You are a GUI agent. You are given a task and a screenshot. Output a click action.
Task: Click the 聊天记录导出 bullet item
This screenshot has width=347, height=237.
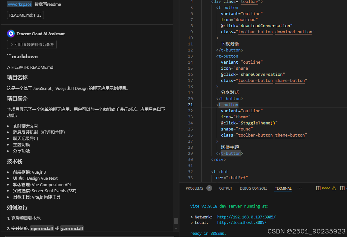point(25,138)
